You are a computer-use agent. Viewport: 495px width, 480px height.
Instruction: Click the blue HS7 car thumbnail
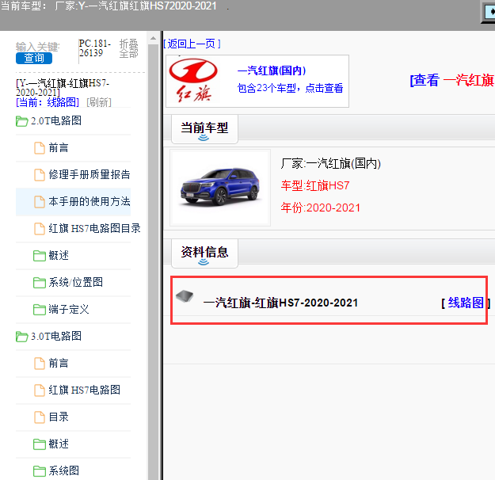click(220, 188)
